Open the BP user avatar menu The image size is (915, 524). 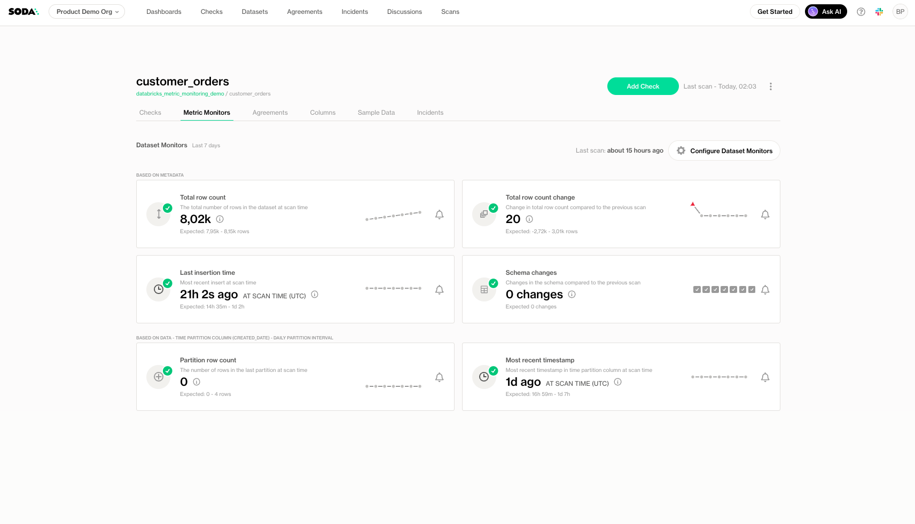pyautogui.click(x=900, y=12)
